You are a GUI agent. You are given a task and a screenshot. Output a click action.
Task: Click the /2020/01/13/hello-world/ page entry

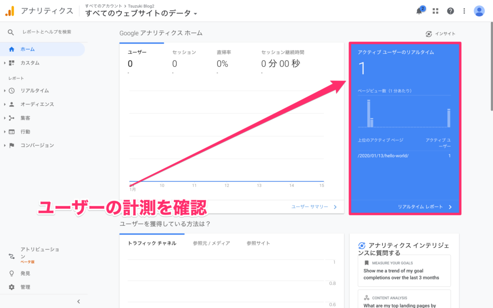click(383, 155)
